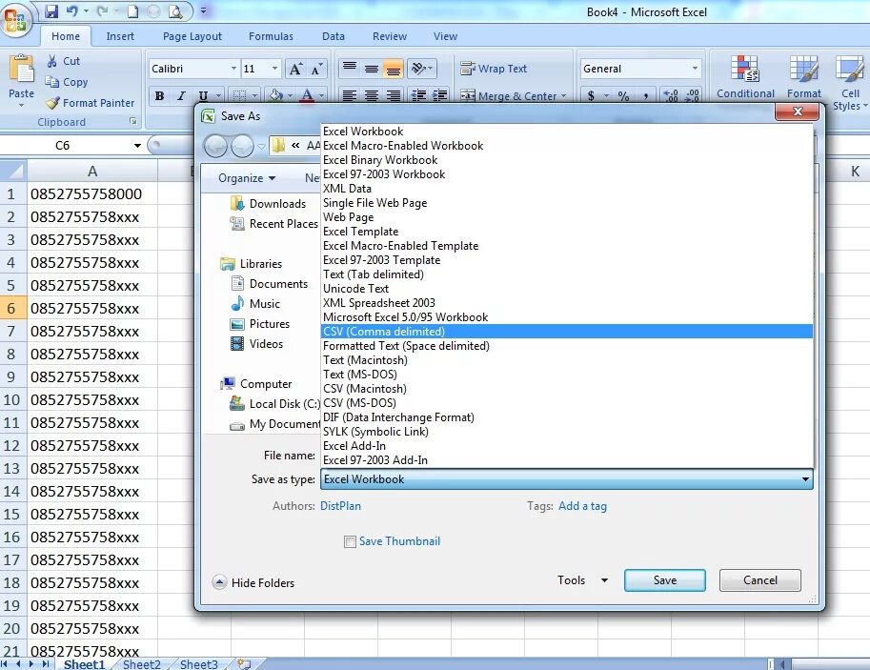This screenshot has height=670, width=870.
Task: Click the Save icon in Quick Access Toolbar
Action: pyautogui.click(x=51, y=11)
